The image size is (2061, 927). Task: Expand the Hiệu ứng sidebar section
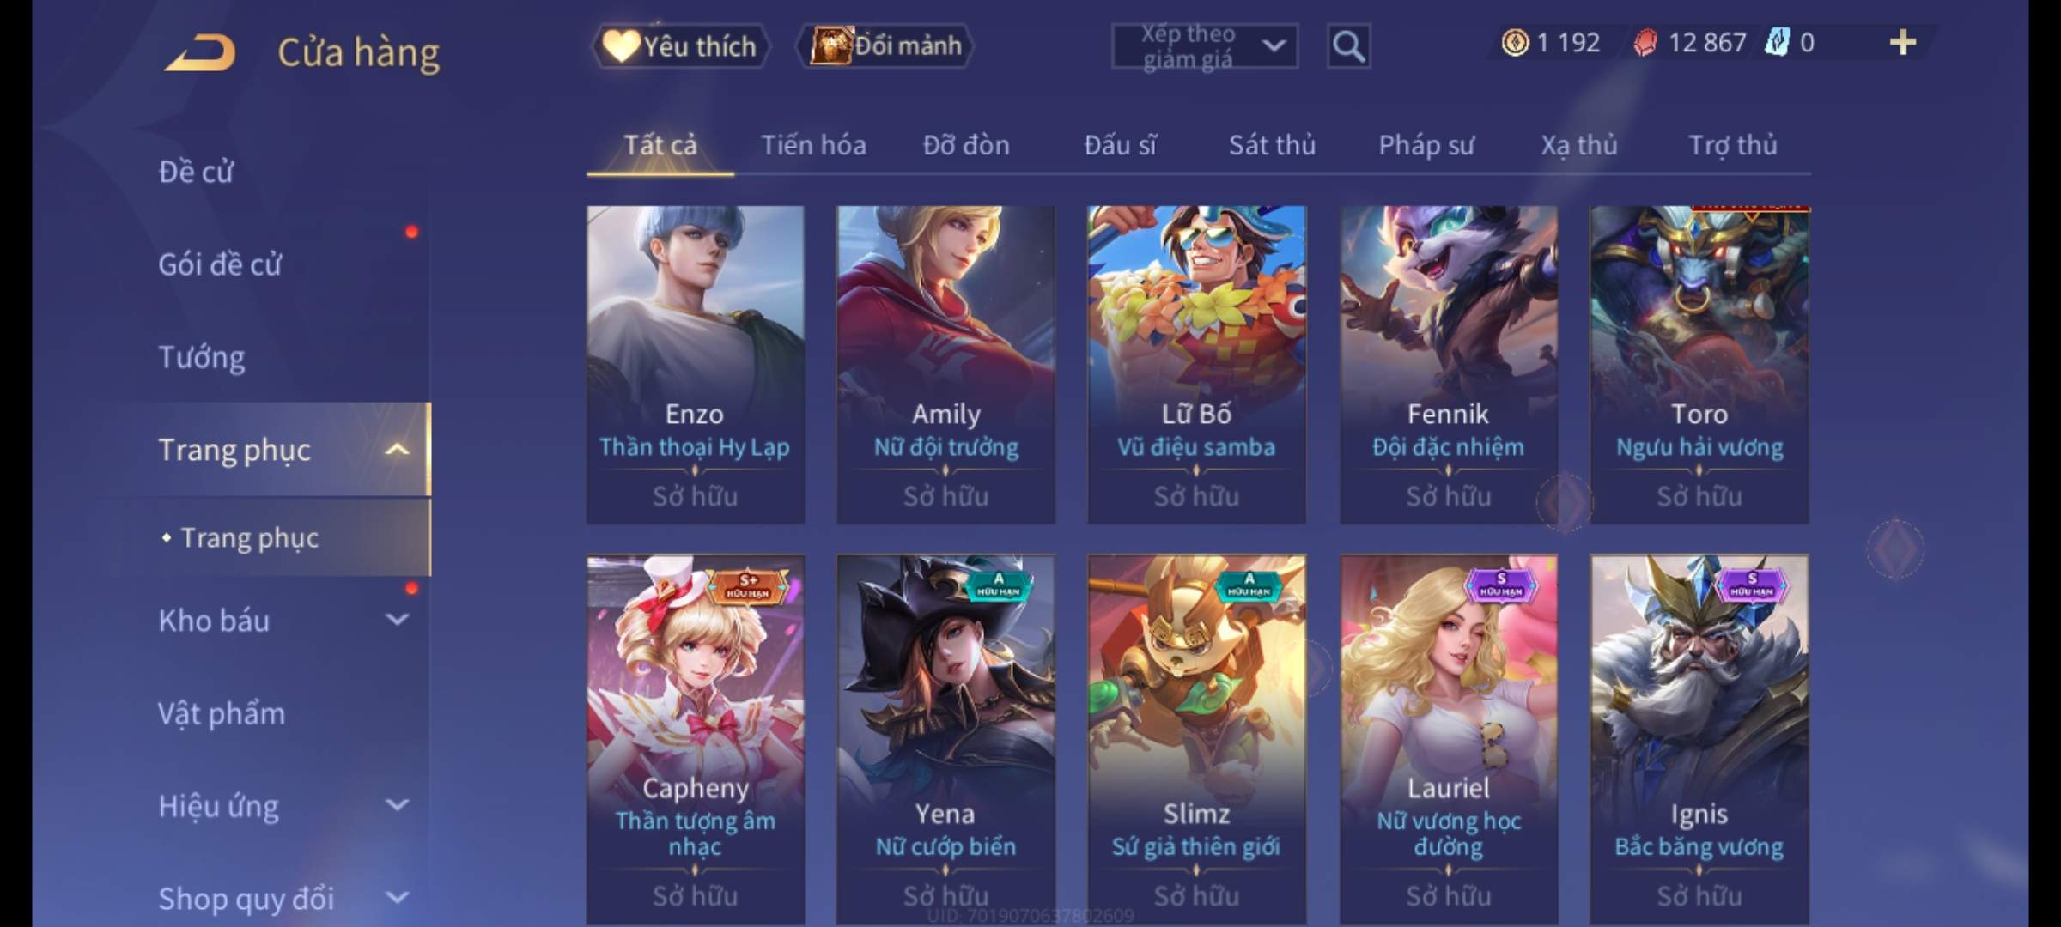[397, 805]
